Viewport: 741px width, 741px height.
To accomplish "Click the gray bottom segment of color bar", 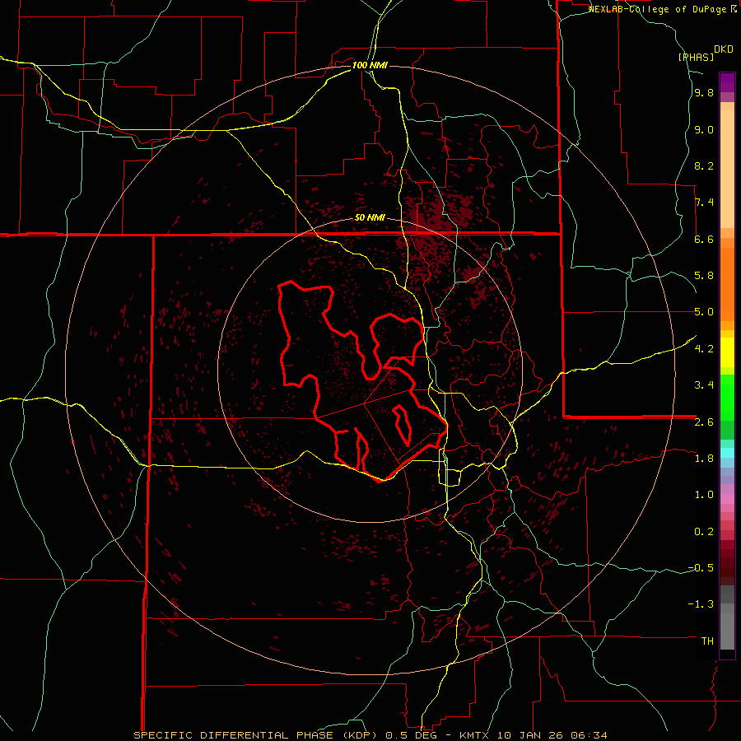I will 727,633.
